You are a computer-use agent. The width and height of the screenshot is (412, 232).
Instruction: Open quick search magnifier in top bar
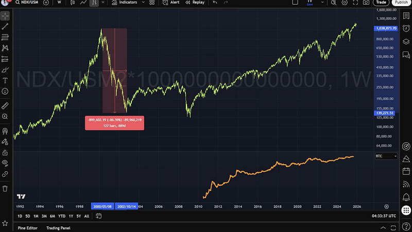(334, 3)
